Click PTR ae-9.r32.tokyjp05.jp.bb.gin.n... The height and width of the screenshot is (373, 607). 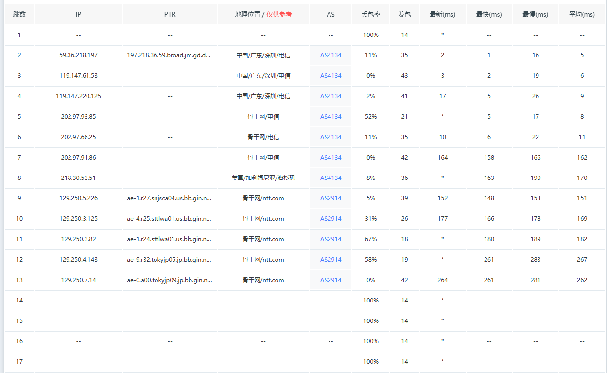pos(169,260)
